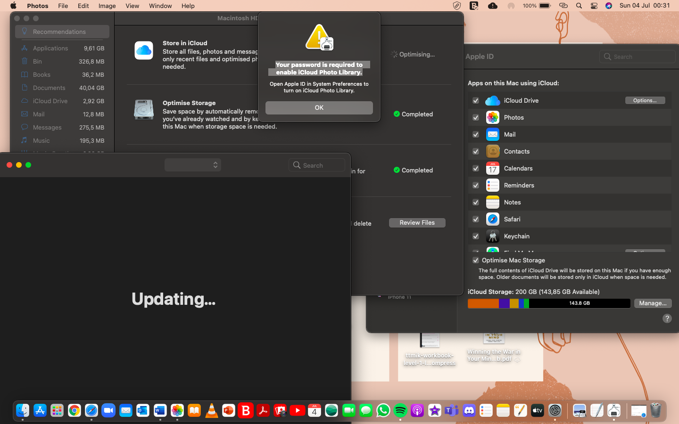Image resolution: width=679 pixels, height=424 pixels.
Task: Select Music in the storage sidebar
Action: click(x=62, y=140)
